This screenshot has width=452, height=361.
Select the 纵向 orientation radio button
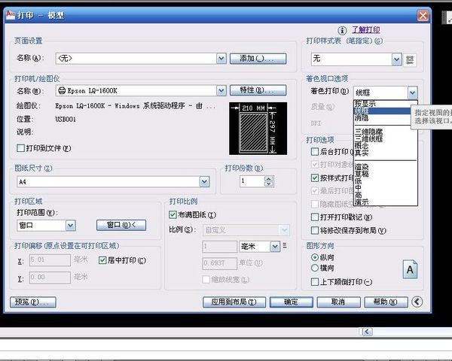tap(314, 257)
